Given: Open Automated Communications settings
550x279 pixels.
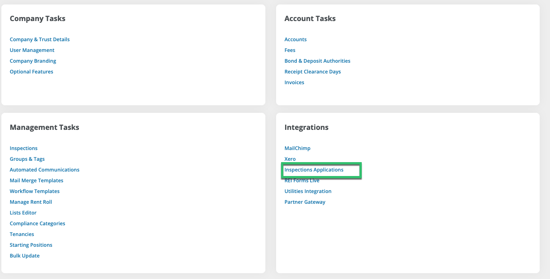Looking at the screenshot, I should point(44,170).
